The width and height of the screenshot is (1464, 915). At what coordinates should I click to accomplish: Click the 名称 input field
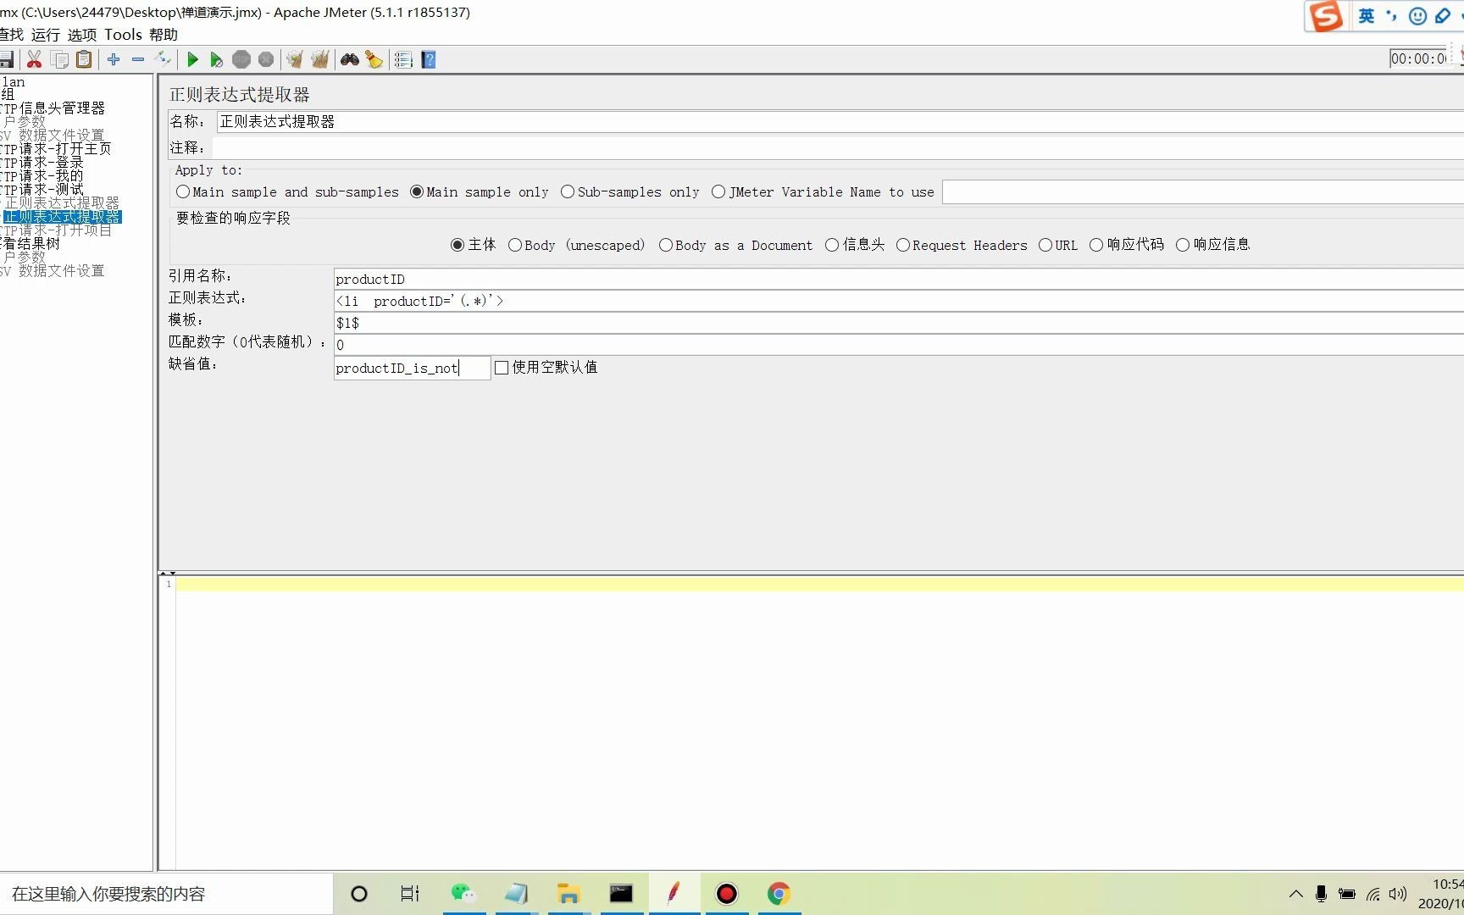[x=840, y=122]
